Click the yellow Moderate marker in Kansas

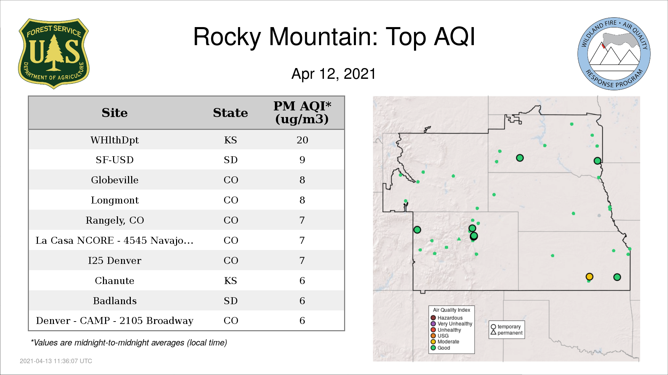[x=589, y=277]
